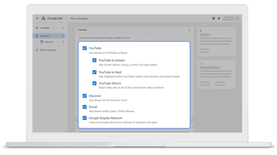Click the Google Ads logo
This screenshot has width=277, height=155.
coord(44,18)
